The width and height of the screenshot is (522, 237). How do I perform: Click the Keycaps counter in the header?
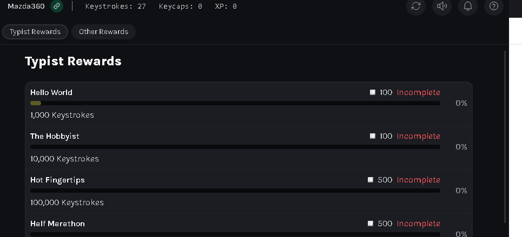point(181,6)
